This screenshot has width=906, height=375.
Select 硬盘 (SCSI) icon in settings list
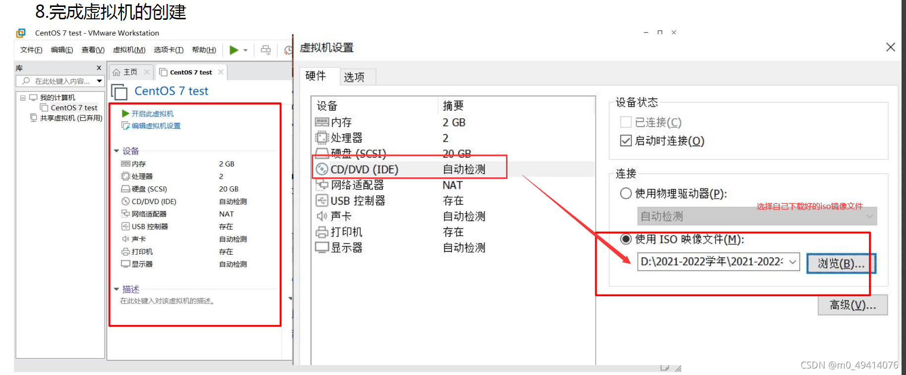click(x=322, y=153)
